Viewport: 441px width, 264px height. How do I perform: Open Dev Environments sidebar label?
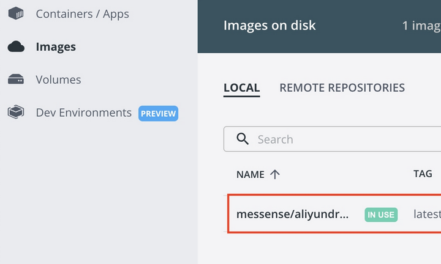83,112
